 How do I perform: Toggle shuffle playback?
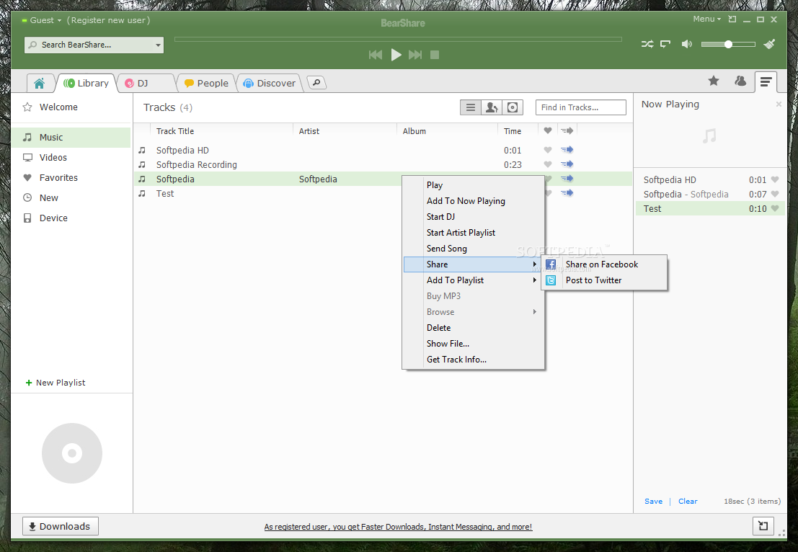[647, 44]
